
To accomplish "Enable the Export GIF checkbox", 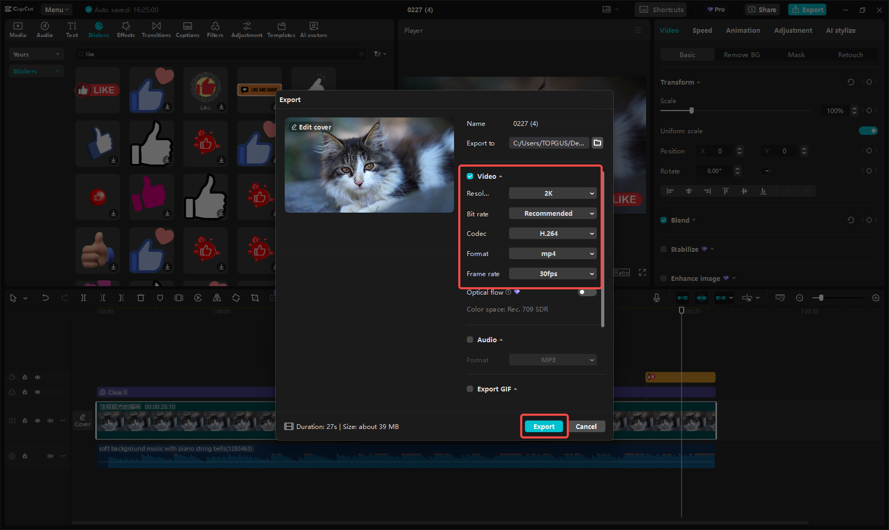I will click(470, 389).
